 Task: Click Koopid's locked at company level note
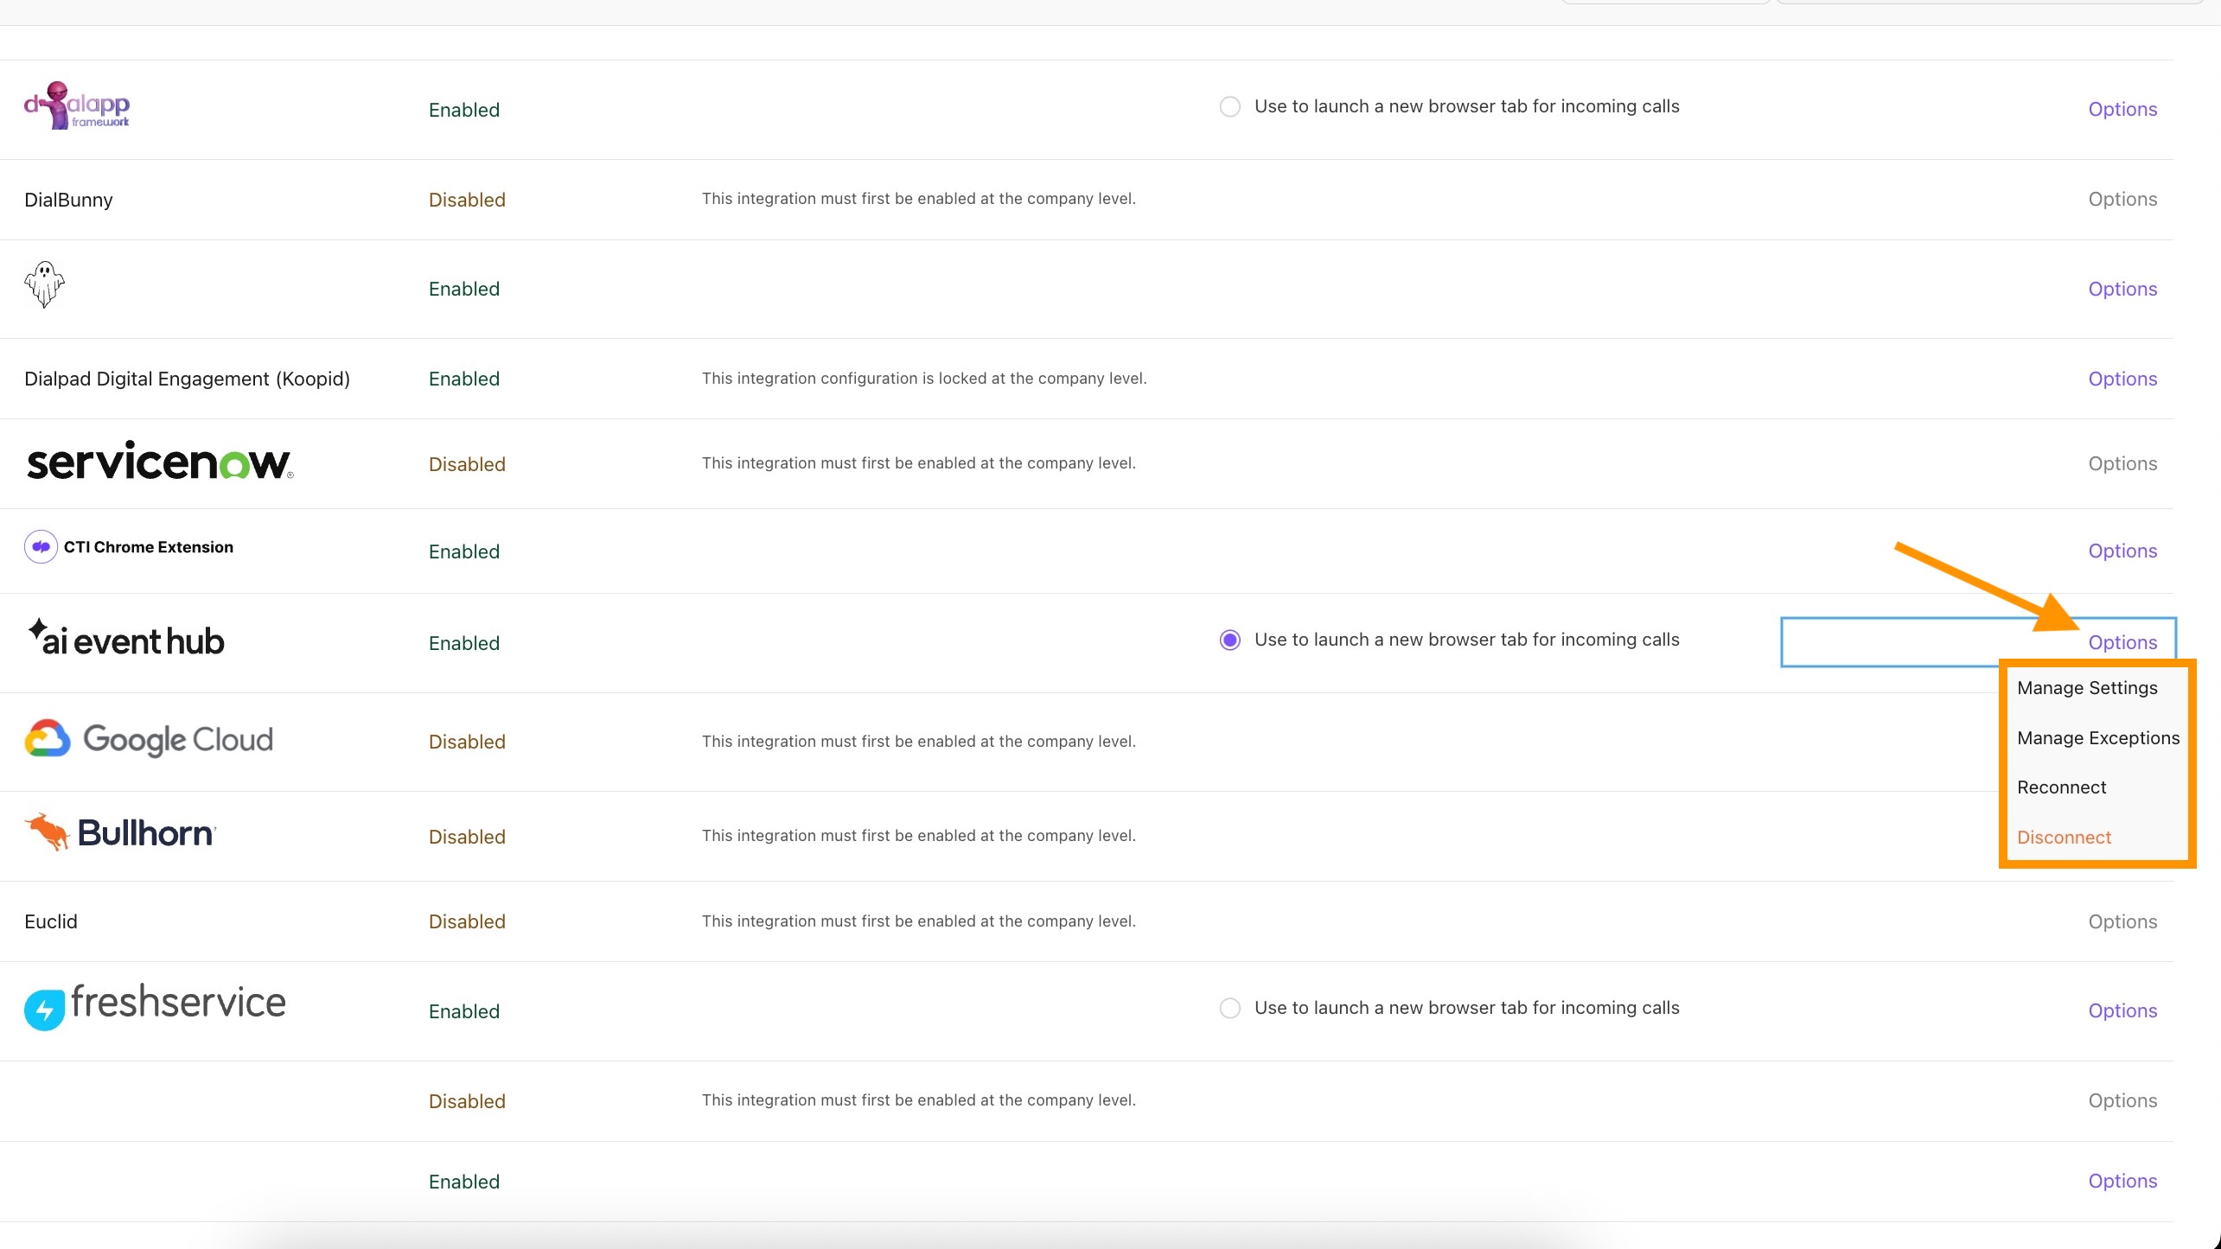(924, 379)
